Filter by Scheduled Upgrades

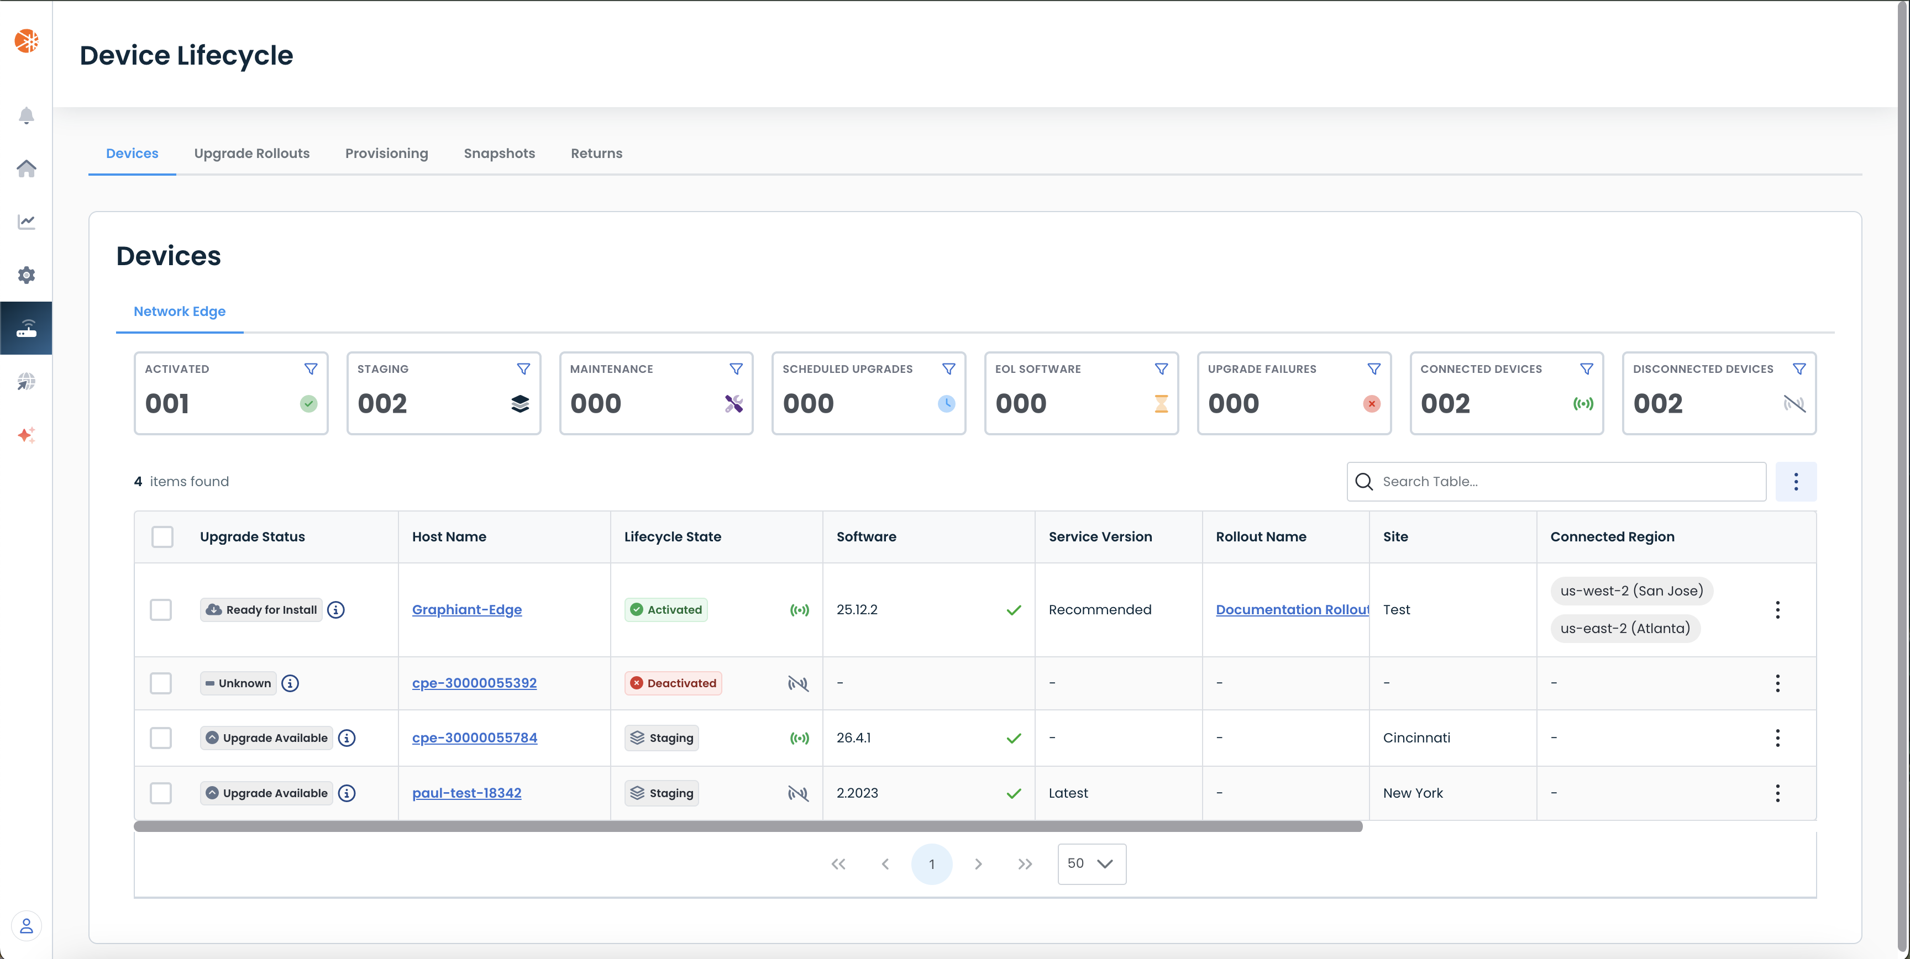948,369
